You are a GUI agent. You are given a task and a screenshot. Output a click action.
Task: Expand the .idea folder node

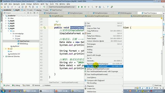[6, 18]
